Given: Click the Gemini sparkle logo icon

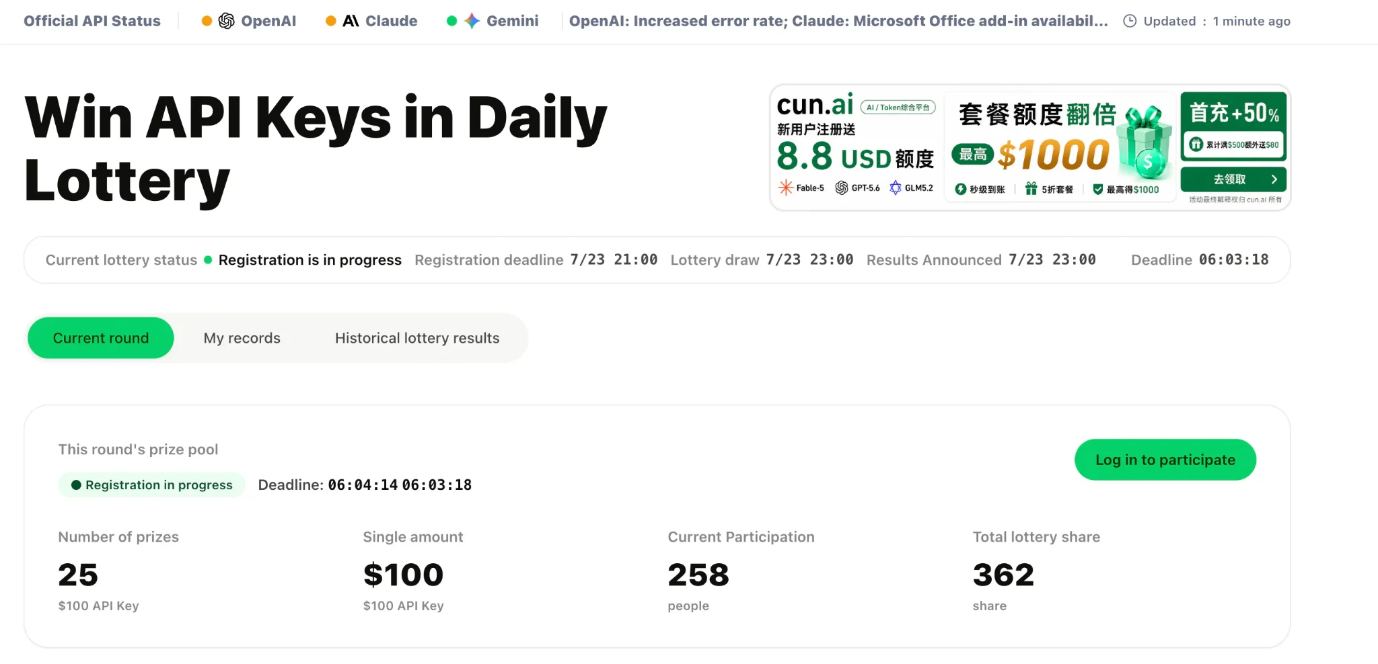Looking at the screenshot, I should 472,21.
